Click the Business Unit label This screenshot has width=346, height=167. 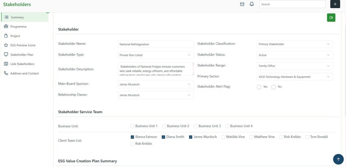click(68, 126)
